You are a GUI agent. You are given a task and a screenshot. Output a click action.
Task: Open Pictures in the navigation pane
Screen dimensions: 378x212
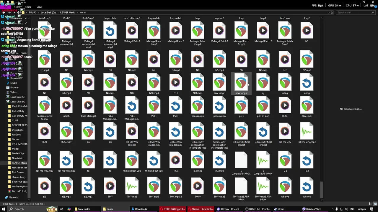coord(14,87)
